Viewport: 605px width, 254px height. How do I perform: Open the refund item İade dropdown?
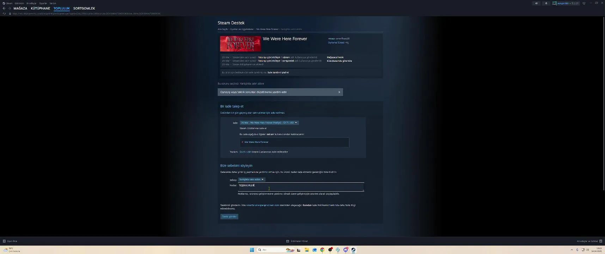click(x=269, y=123)
